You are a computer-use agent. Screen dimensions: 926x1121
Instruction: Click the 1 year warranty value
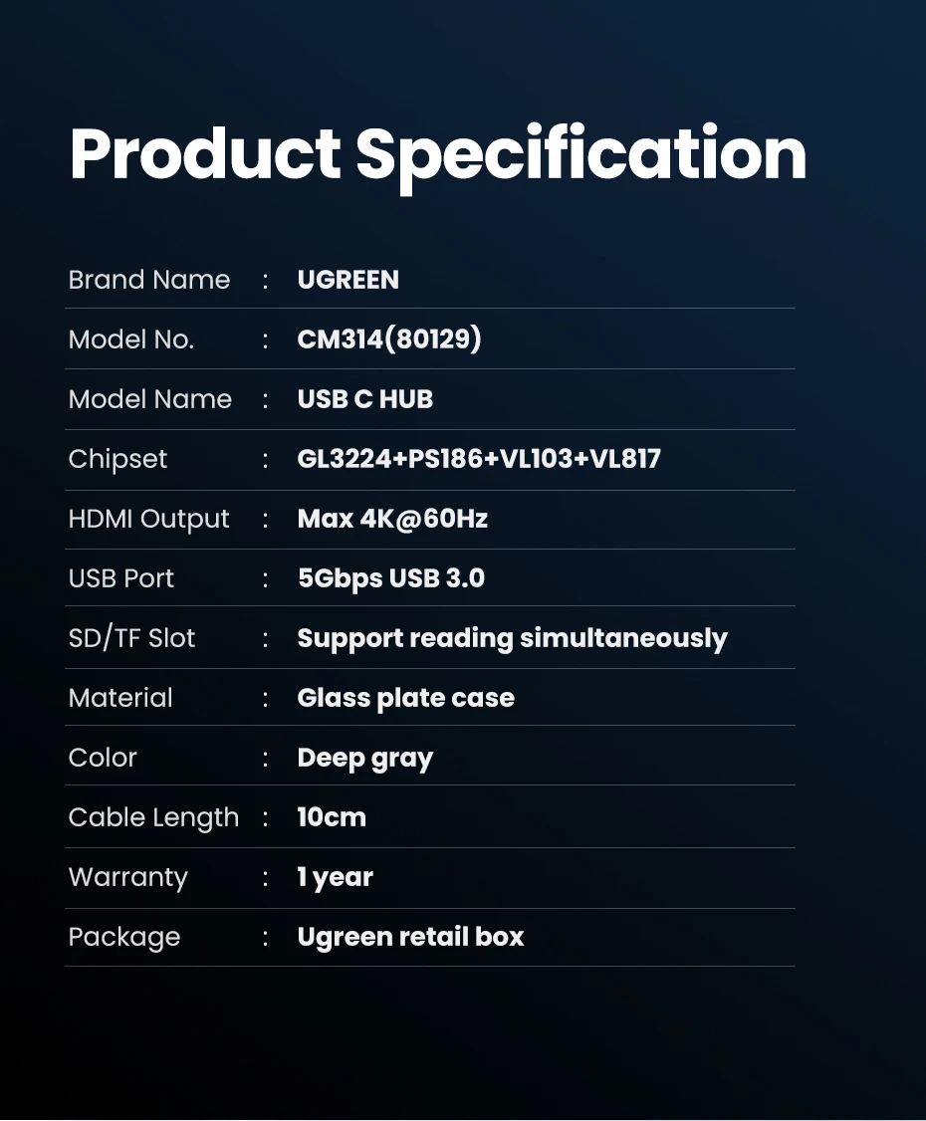pyautogui.click(x=336, y=877)
